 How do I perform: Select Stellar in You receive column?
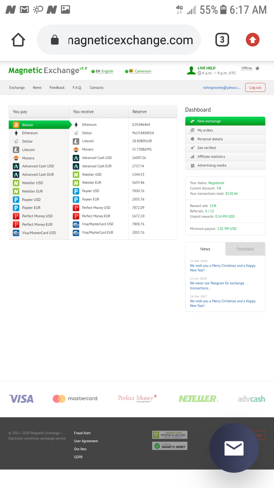(x=87, y=133)
